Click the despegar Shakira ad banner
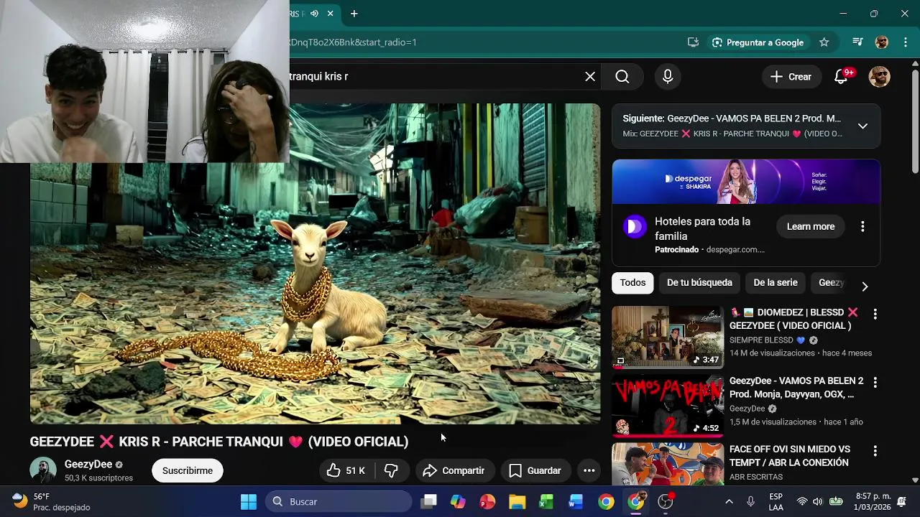The image size is (920, 517). (746, 182)
